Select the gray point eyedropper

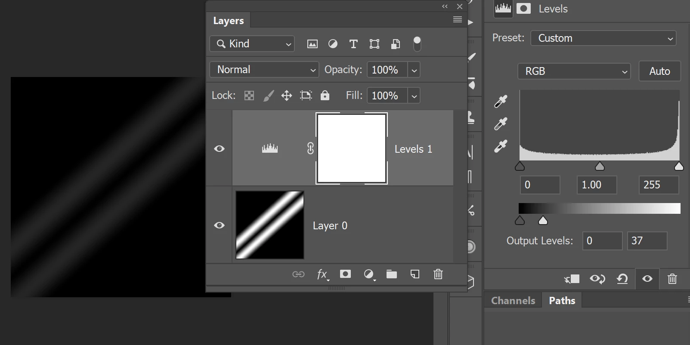click(x=501, y=123)
